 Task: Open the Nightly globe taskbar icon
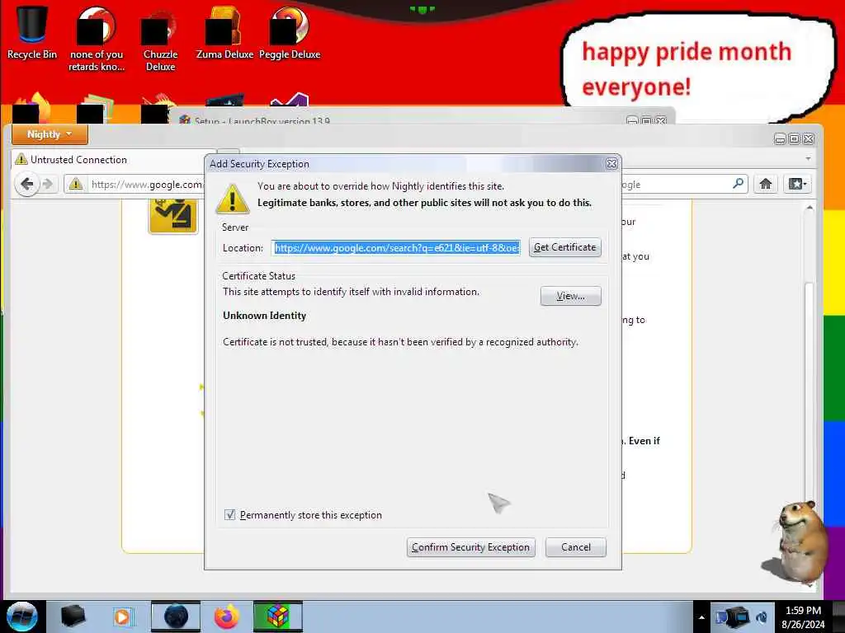[x=176, y=617]
